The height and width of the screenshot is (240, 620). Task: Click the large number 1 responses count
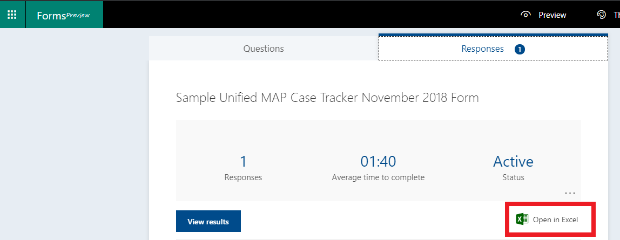(243, 161)
